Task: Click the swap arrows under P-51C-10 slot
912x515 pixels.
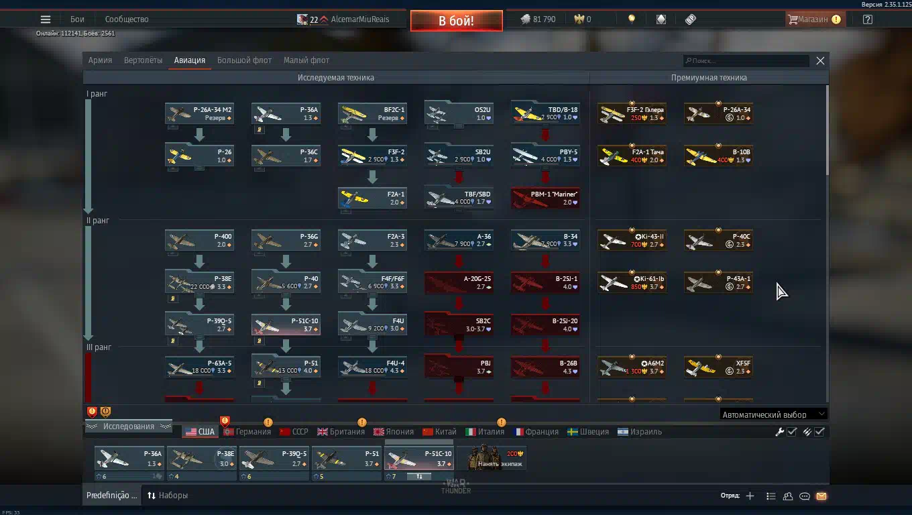Action: [420, 477]
